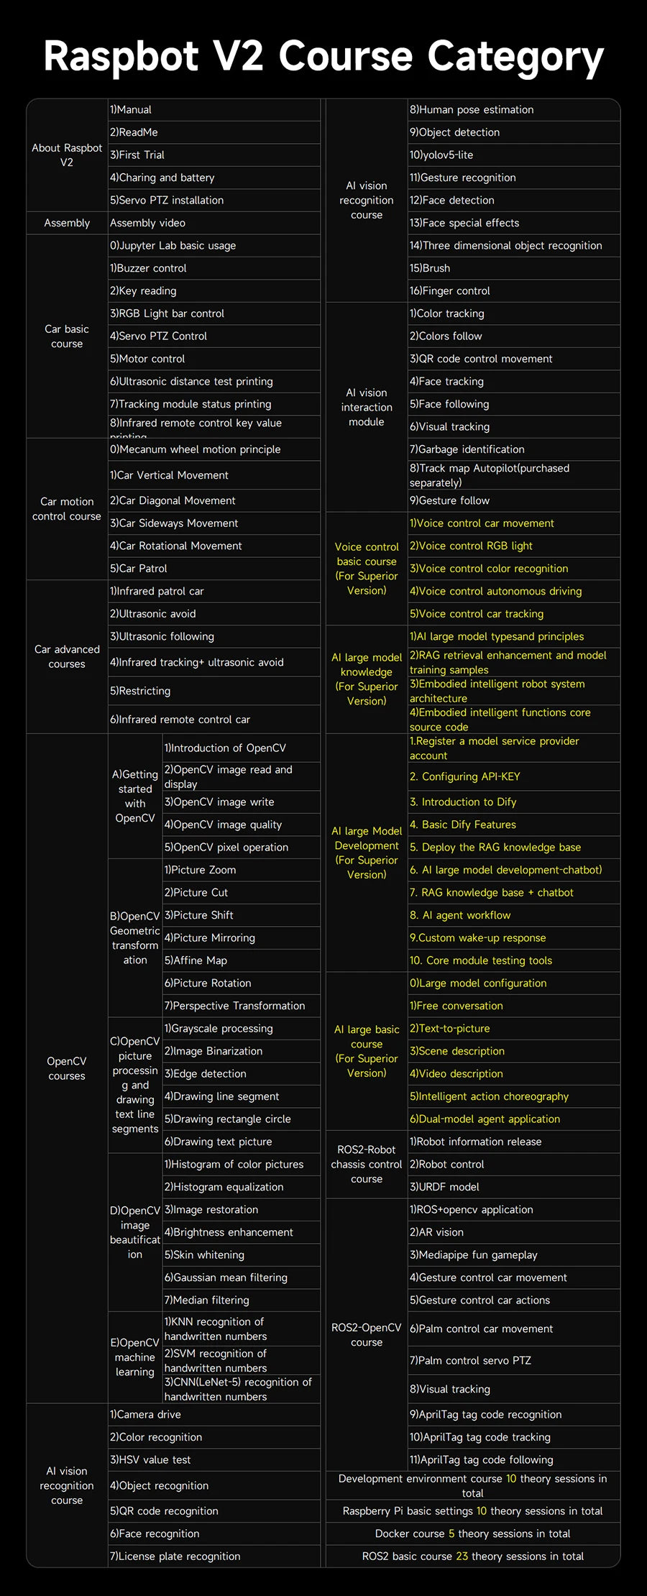The image size is (647, 1596).
Task: Open '3)RGB Light bar control' lesson
Action: [x=167, y=313]
